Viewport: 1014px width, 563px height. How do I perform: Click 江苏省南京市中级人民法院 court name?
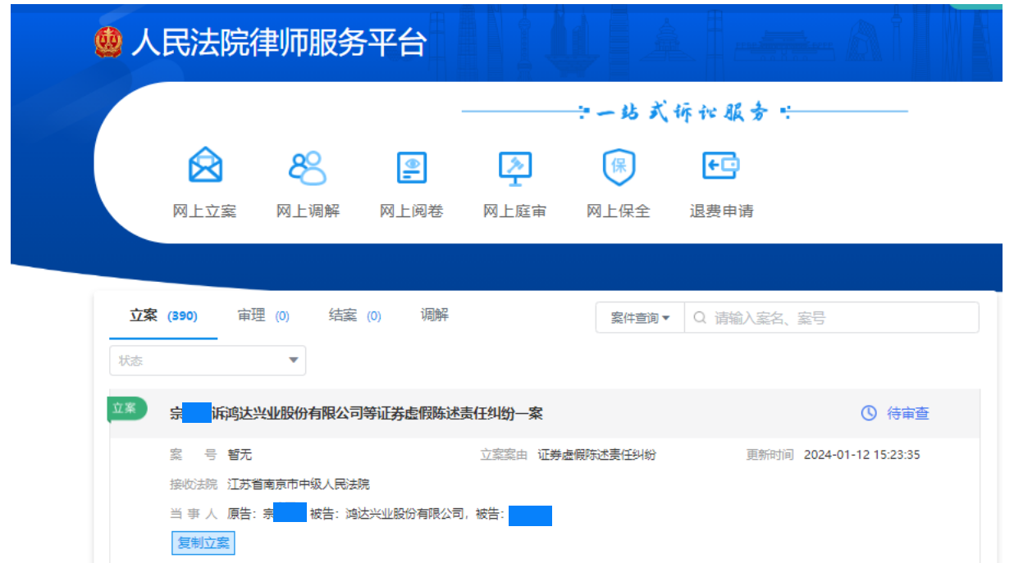(299, 484)
